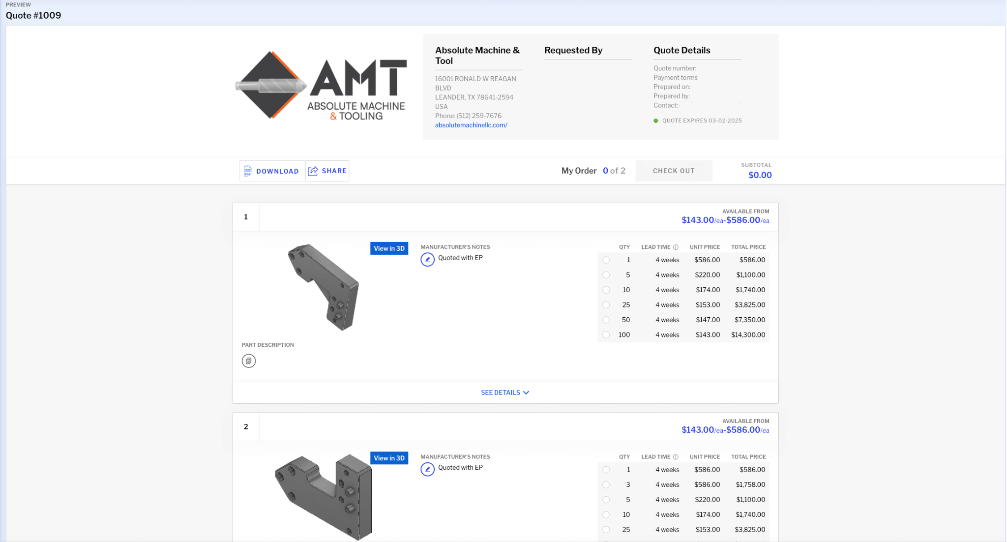The image size is (1007, 542).
Task: Select quantity 100 radio for part 1
Action: (606, 335)
